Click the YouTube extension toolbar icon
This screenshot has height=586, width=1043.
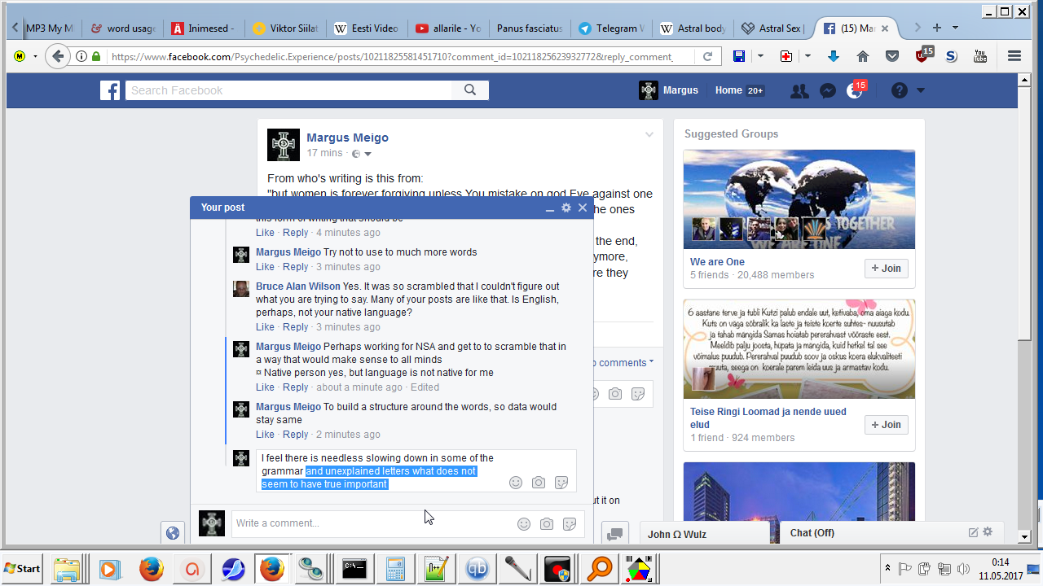[980, 56]
